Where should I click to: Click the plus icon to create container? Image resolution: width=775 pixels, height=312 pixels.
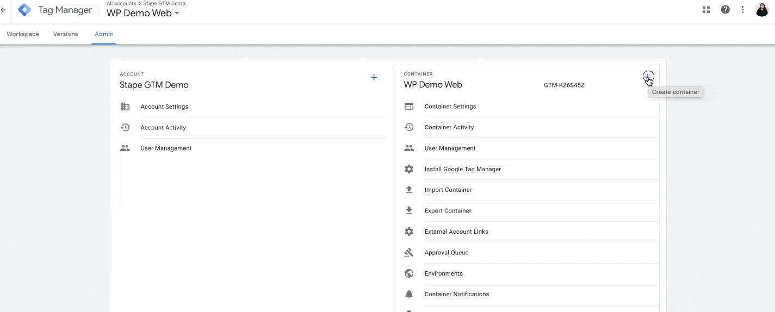coord(647,77)
